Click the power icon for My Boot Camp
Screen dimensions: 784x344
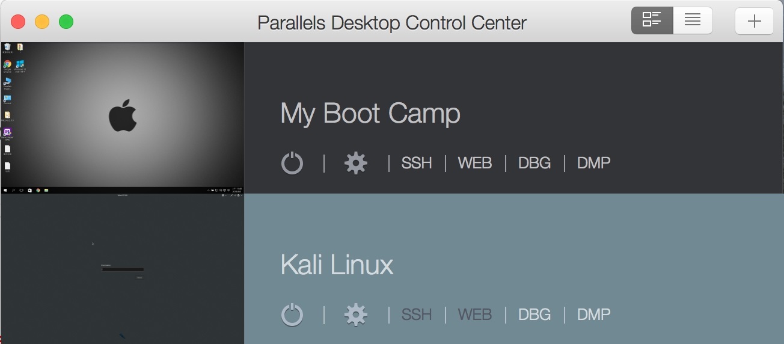pyautogui.click(x=292, y=163)
